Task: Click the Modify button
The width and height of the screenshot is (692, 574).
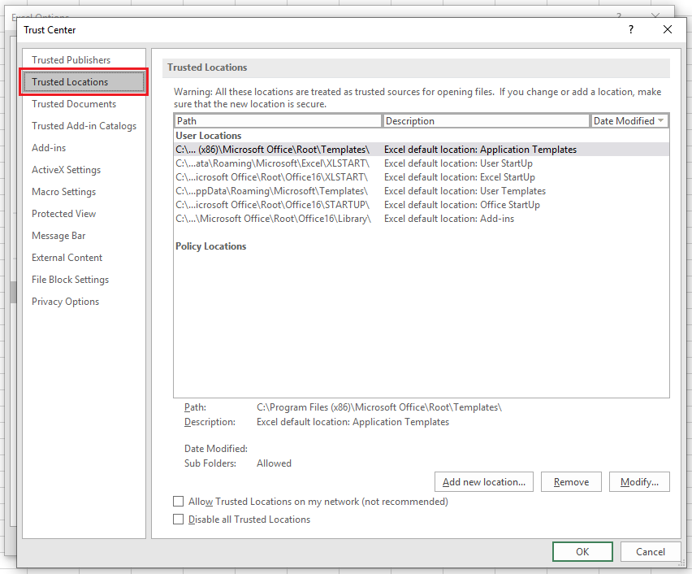Action: [639, 481]
